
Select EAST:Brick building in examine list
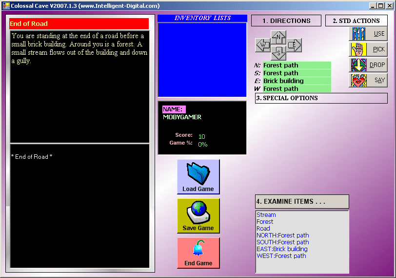coord(282,249)
